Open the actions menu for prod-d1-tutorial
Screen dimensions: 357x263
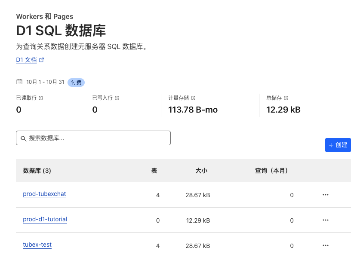coord(325,220)
